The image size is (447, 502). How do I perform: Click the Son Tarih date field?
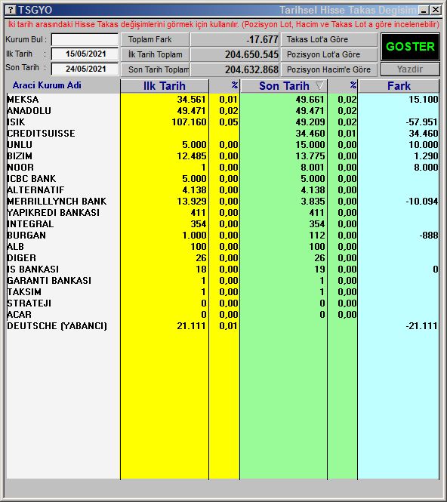[85, 69]
